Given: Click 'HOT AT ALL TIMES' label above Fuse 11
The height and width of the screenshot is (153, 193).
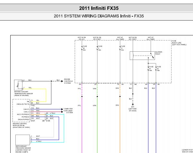Looking at the screenshot, I should 120,38.
